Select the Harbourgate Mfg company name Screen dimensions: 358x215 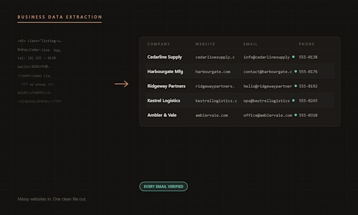coord(165,71)
